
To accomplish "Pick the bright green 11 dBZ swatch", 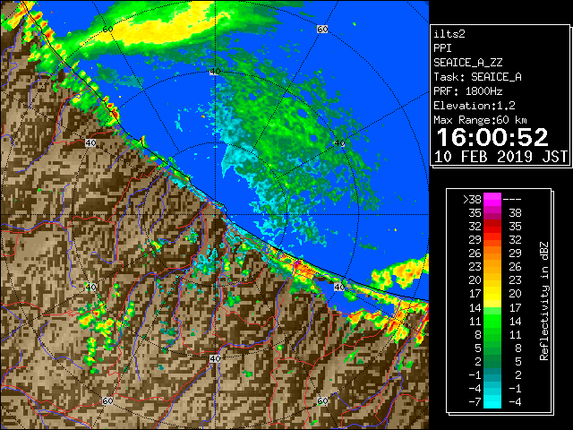I will (492, 321).
